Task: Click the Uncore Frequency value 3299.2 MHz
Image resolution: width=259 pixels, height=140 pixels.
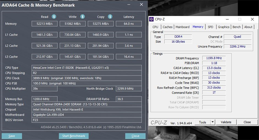Action: (238, 47)
